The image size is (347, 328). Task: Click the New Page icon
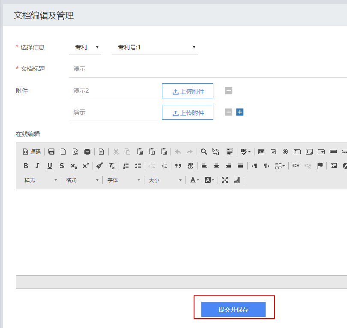coord(63,152)
